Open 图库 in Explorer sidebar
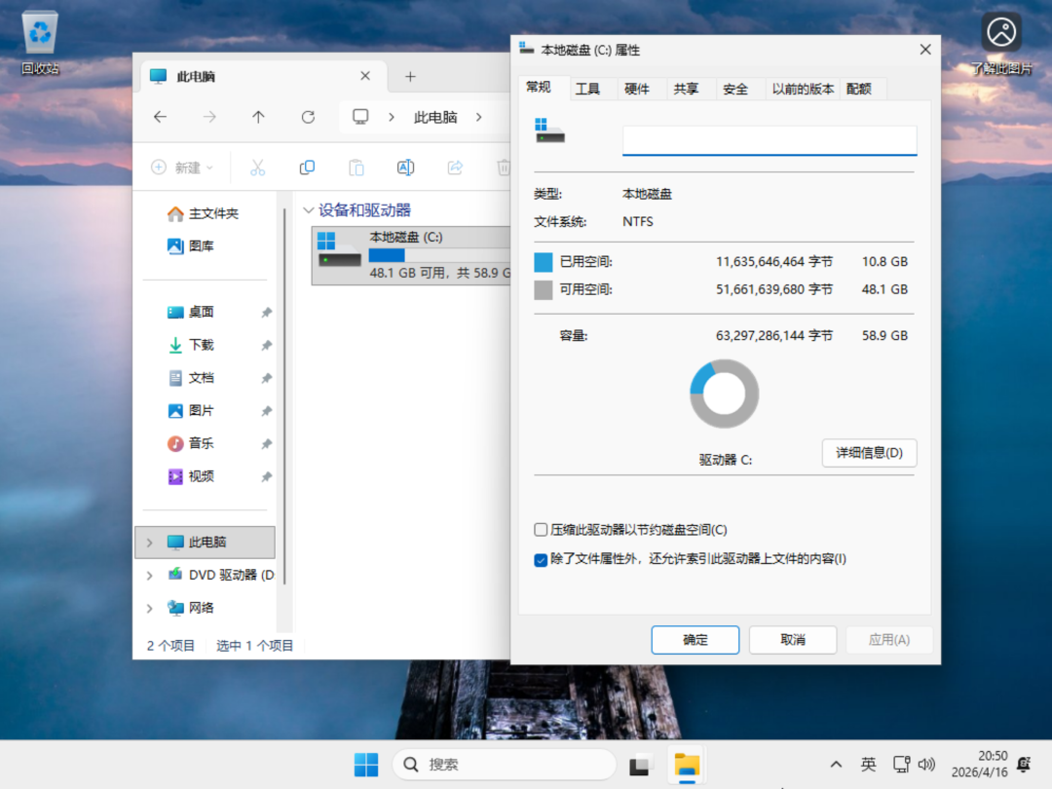The width and height of the screenshot is (1052, 789). coord(191,246)
